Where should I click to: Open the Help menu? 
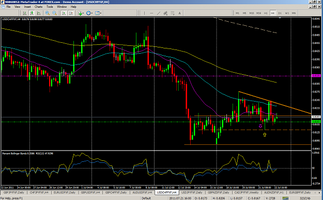pyautogui.click(x=73, y=7)
